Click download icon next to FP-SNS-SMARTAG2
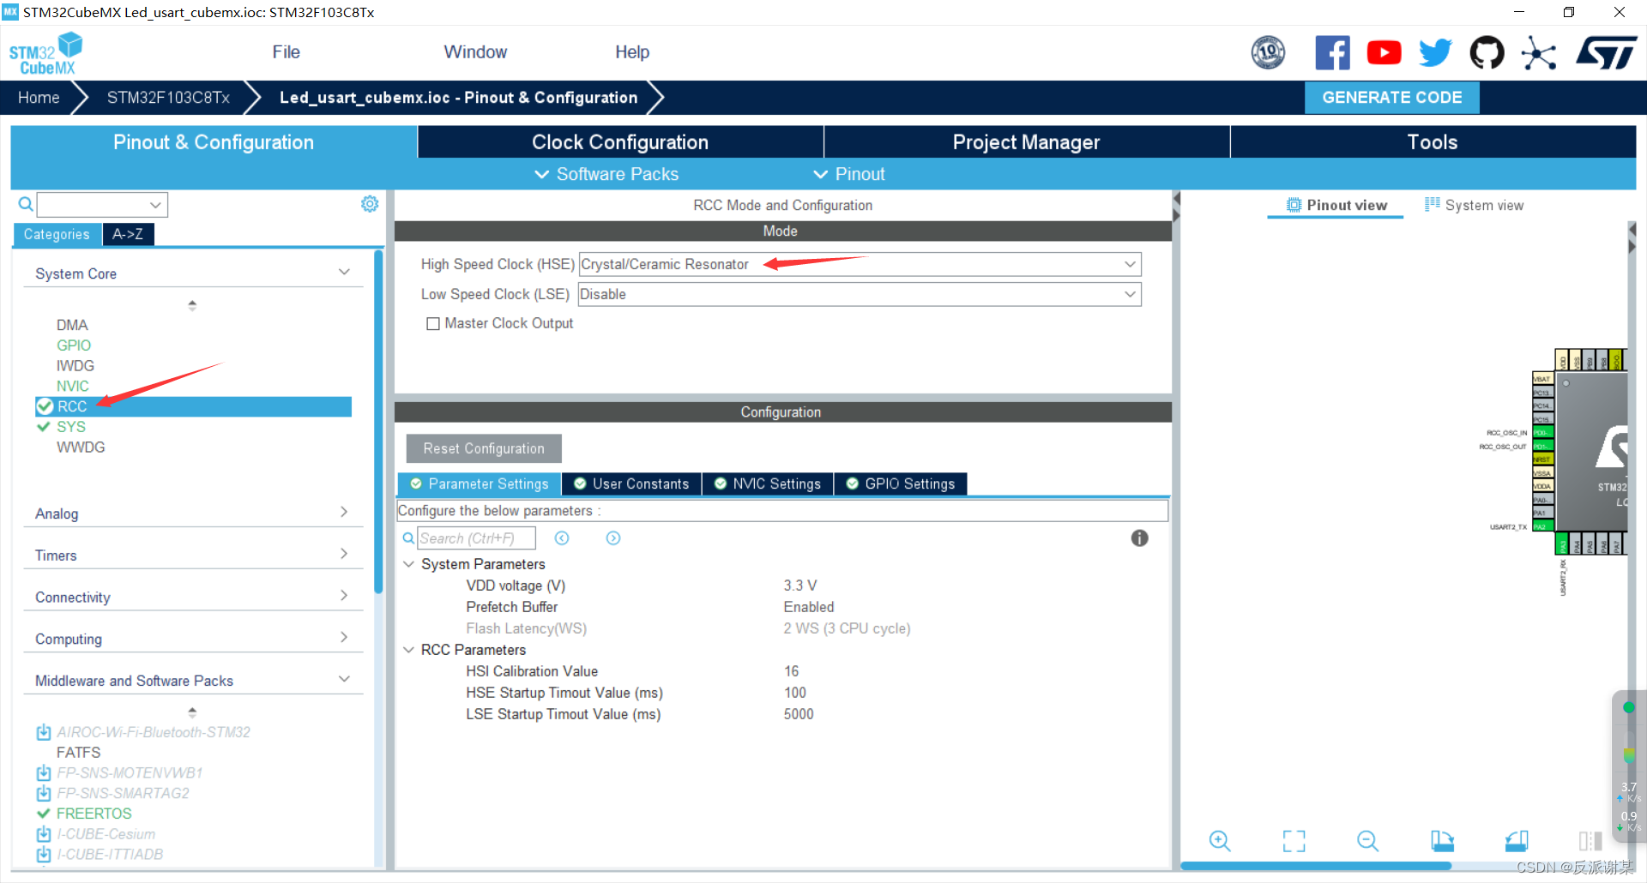Viewport: 1647px width, 883px height. [x=44, y=793]
